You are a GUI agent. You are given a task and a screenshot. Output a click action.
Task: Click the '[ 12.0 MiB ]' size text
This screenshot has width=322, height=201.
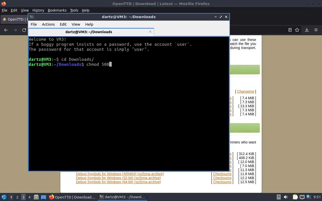tap(247, 162)
